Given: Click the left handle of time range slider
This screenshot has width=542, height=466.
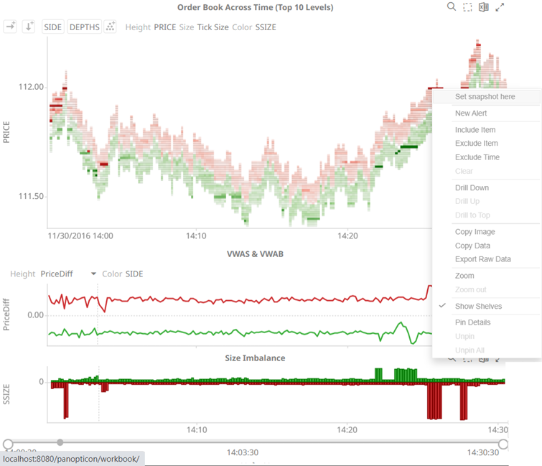Looking at the screenshot, I should [x=8, y=444].
